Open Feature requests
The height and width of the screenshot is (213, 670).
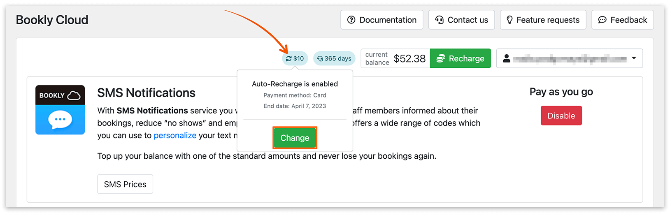click(x=543, y=20)
